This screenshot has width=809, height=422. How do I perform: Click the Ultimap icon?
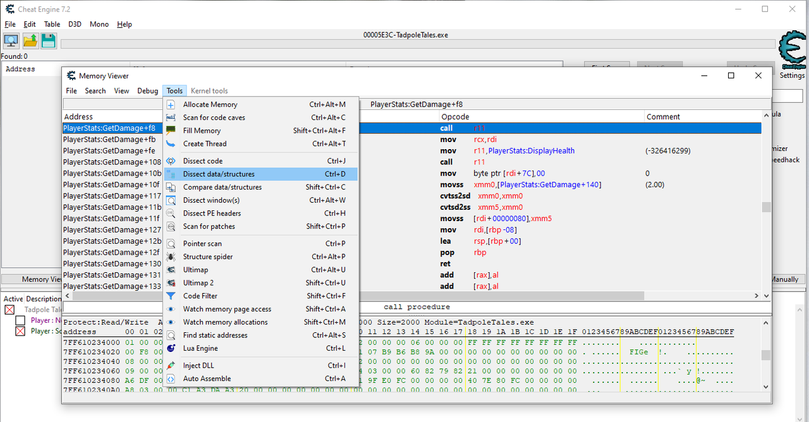(x=171, y=270)
